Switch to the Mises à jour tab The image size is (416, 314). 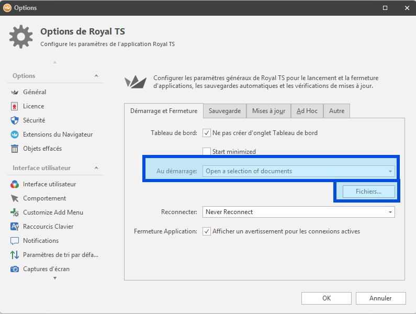[268, 111]
